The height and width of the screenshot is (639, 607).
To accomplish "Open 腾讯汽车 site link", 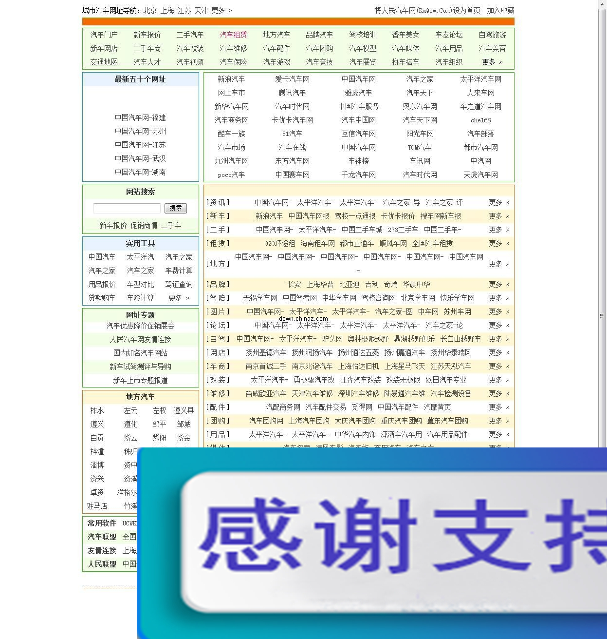I will pos(292,93).
